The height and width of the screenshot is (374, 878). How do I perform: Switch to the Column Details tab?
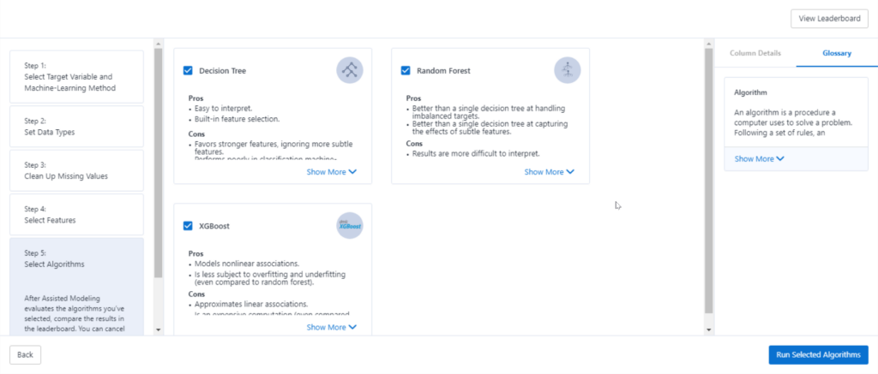click(x=755, y=53)
